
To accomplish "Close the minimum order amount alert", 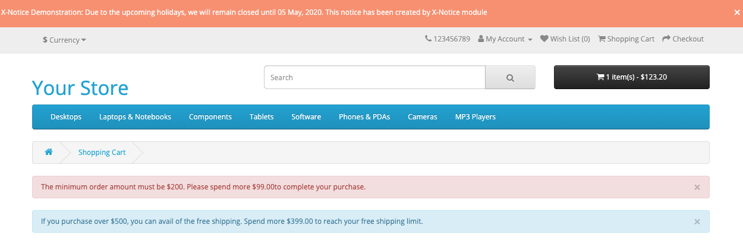I will point(697,187).
